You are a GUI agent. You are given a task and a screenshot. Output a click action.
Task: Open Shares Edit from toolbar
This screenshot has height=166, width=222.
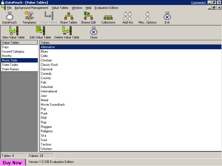coord(88,18)
